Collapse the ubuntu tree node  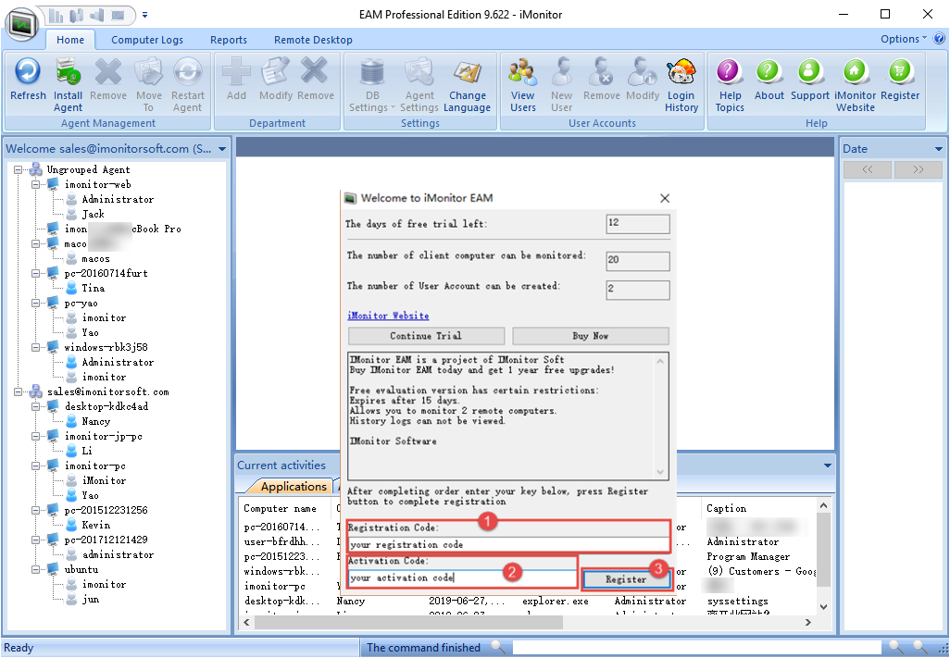[x=36, y=570]
